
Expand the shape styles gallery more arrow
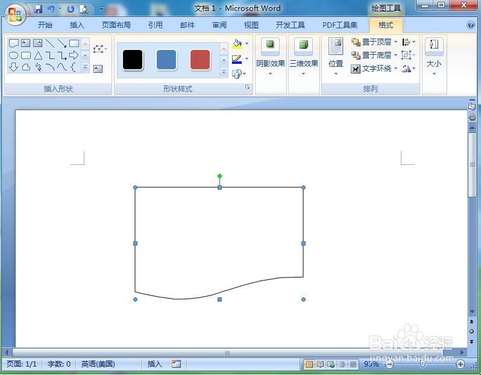(x=224, y=72)
